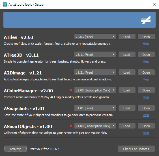Click the red dot beside AColorManager
Screen dimensions: 159x156
click(x=71, y=90)
